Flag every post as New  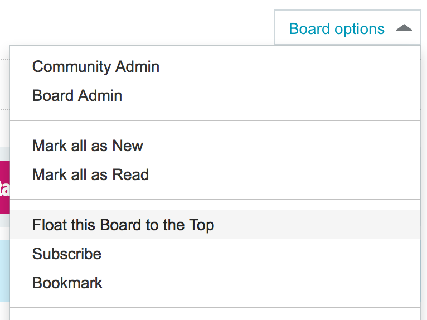(88, 146)
